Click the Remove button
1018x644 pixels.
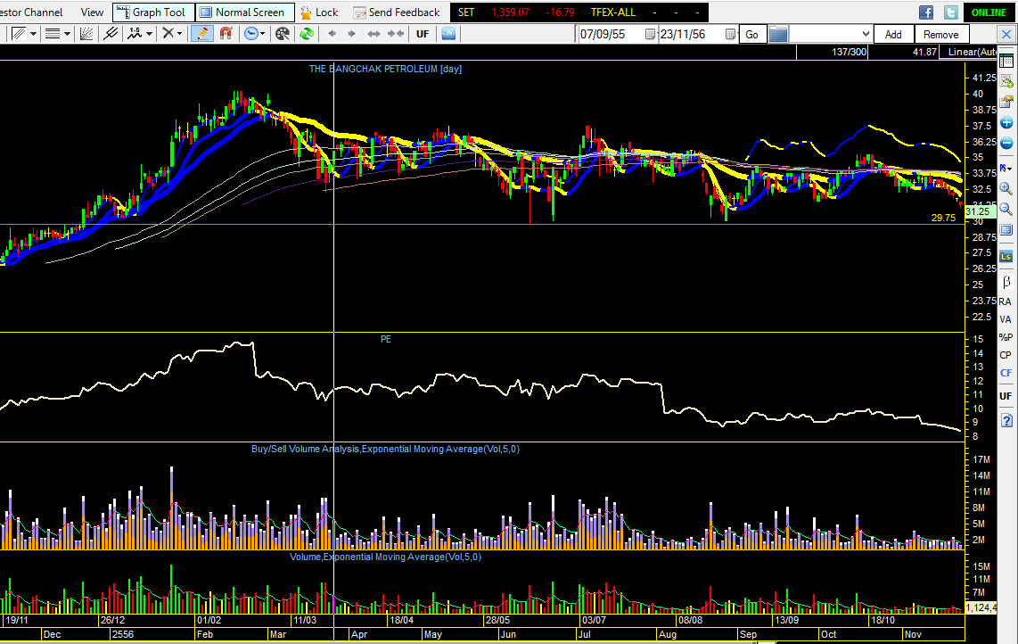[940, 35]
